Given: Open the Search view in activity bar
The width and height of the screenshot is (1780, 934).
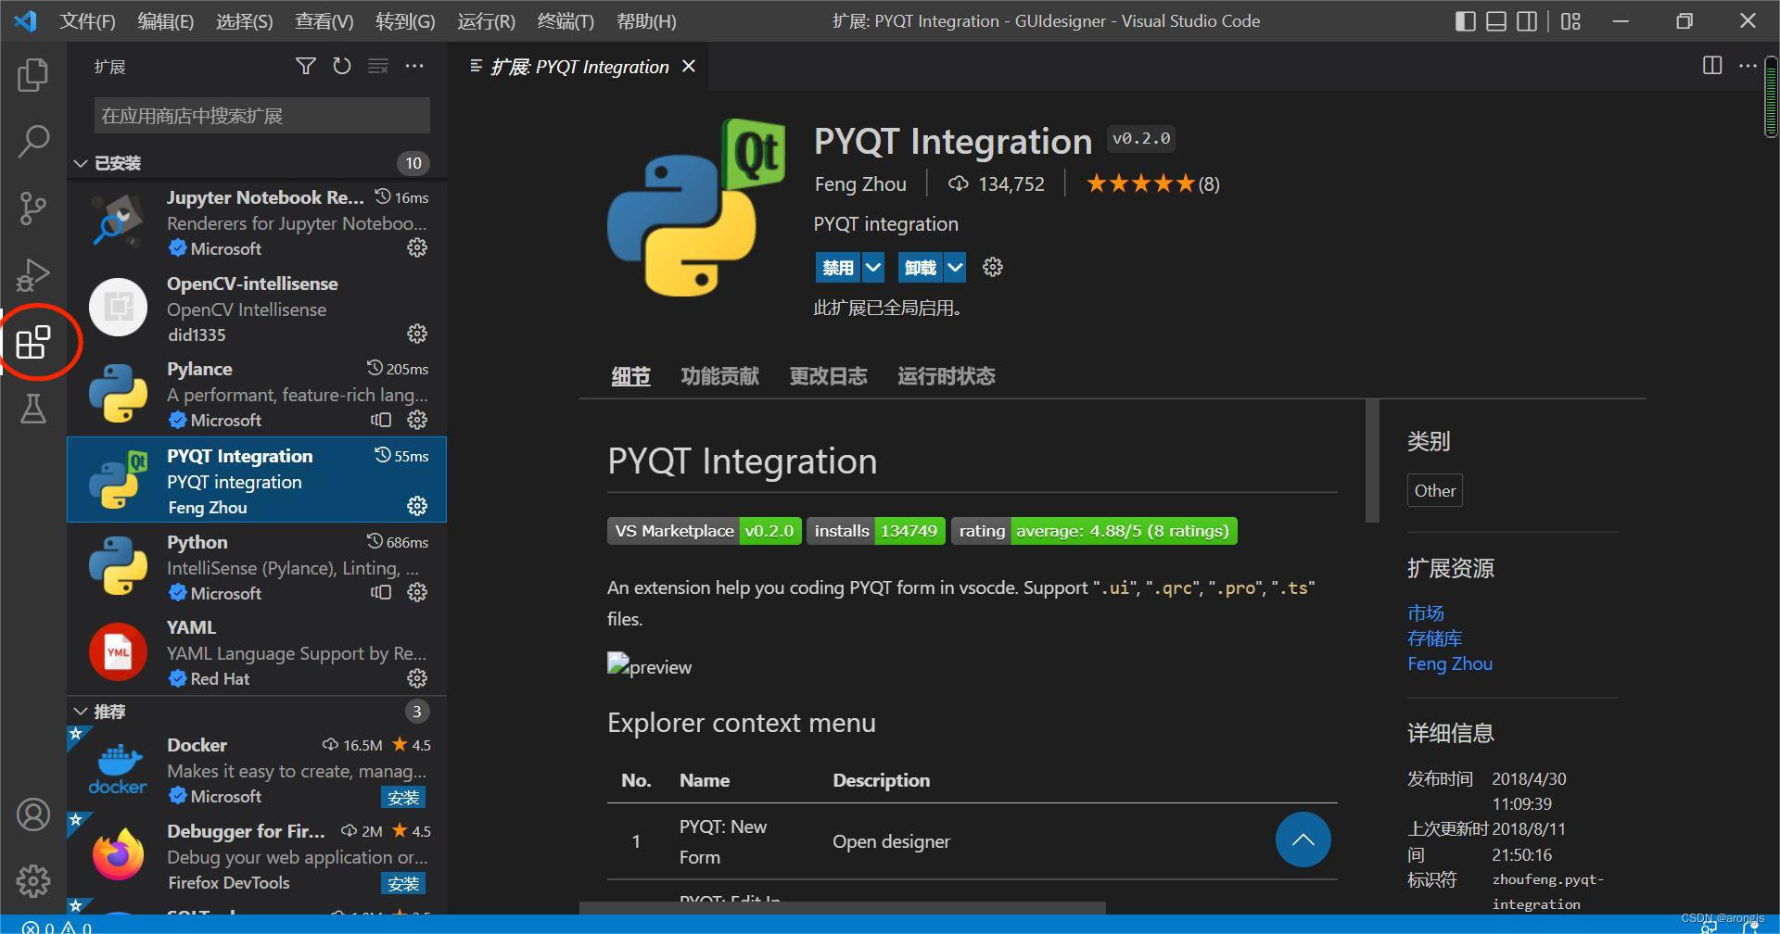Looking at the screenshot, I should click(x=33, y=141).
